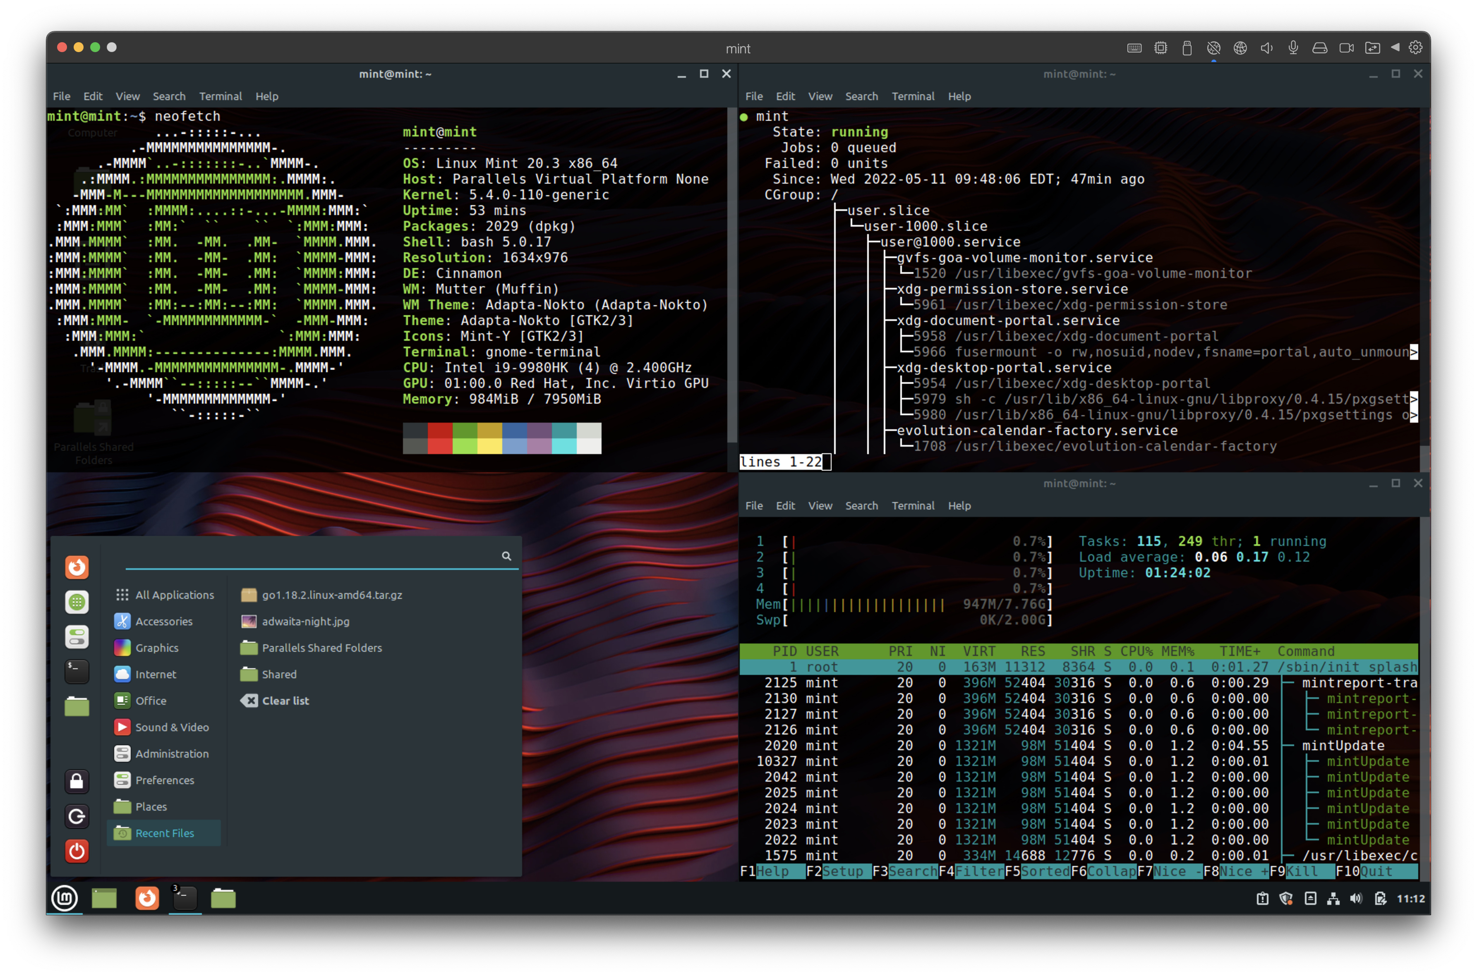Select Administration category in menu

(x=164, y=753)
